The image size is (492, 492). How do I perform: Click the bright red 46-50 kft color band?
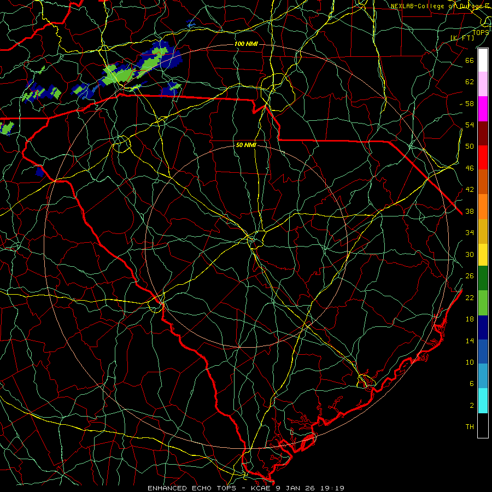tap(483, 157)
